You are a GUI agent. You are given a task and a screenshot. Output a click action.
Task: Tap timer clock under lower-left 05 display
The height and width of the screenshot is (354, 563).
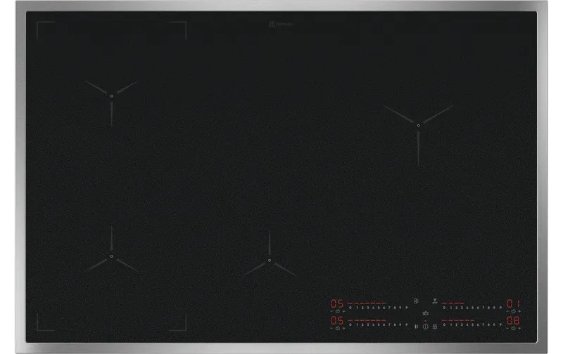click(338, 328)
